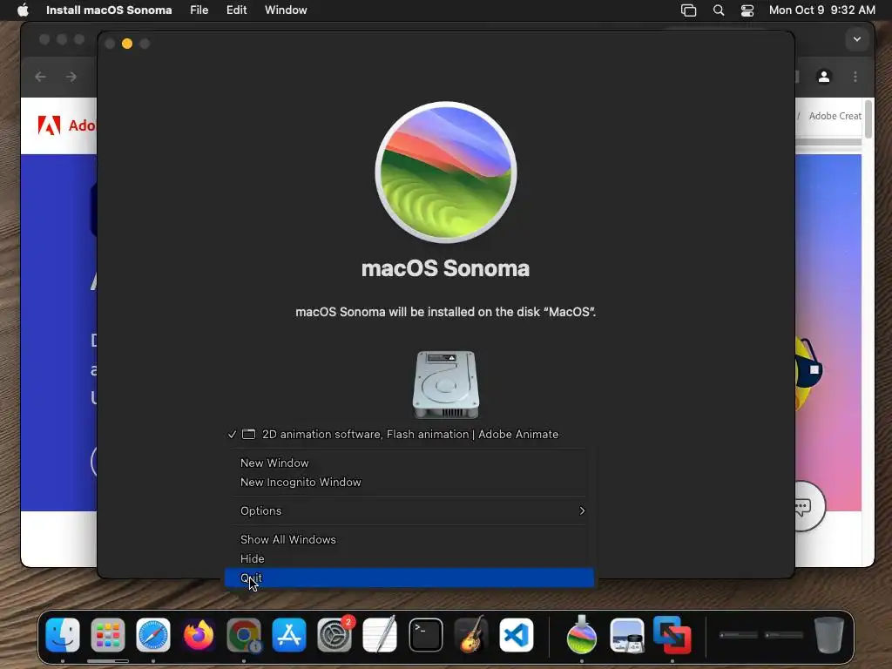This screenshot has height=669, width=892.
Task: Click the Chrome icon in the Dock
Action: [244, 635]
